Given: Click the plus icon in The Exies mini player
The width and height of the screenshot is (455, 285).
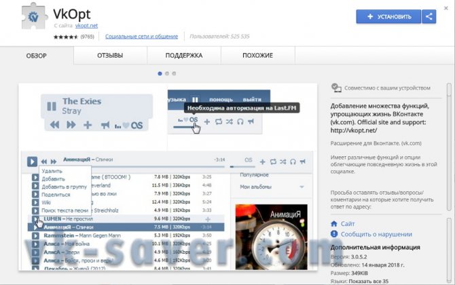Looking at the screenshot, I should (88, 125).
